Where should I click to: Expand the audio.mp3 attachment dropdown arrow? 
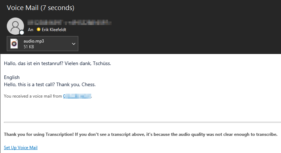click(74, 44)
